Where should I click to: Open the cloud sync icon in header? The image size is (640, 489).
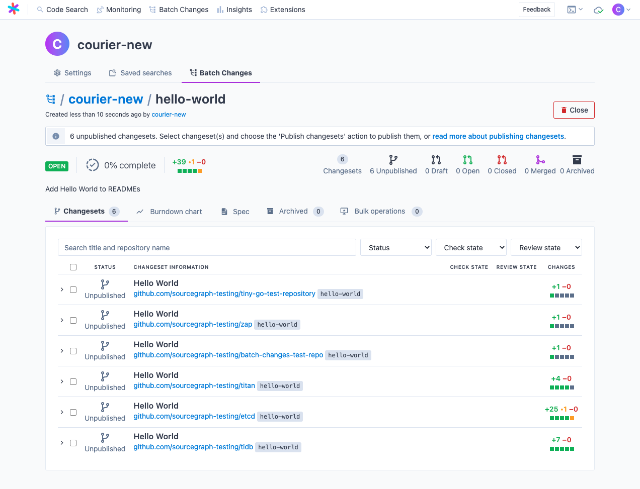598,9
